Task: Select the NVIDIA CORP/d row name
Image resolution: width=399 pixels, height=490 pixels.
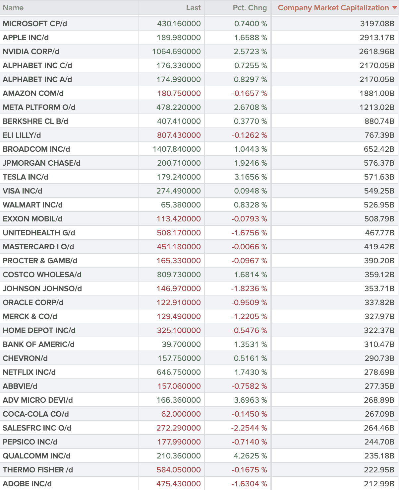Action: coord(31,51)
